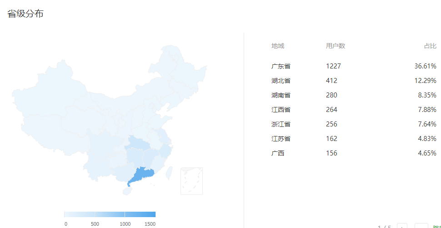Click the 36.61% share value for Guangdong
This screenshot has width=441, height=228.
click(x=425, y=66)
